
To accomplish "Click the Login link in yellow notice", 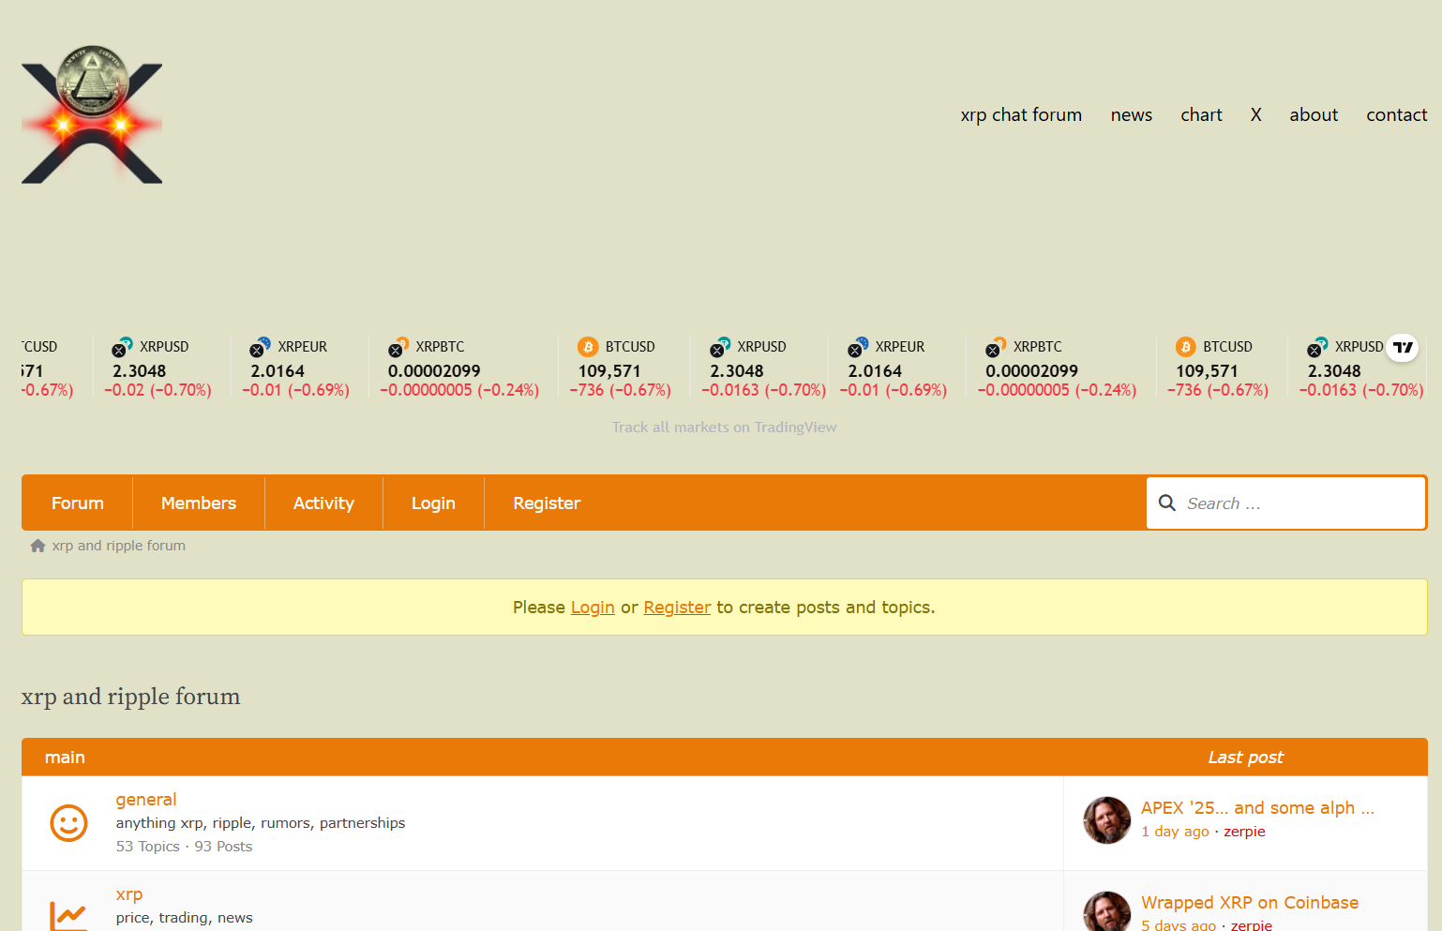I will pyautogui.click(x=593, y=608).
